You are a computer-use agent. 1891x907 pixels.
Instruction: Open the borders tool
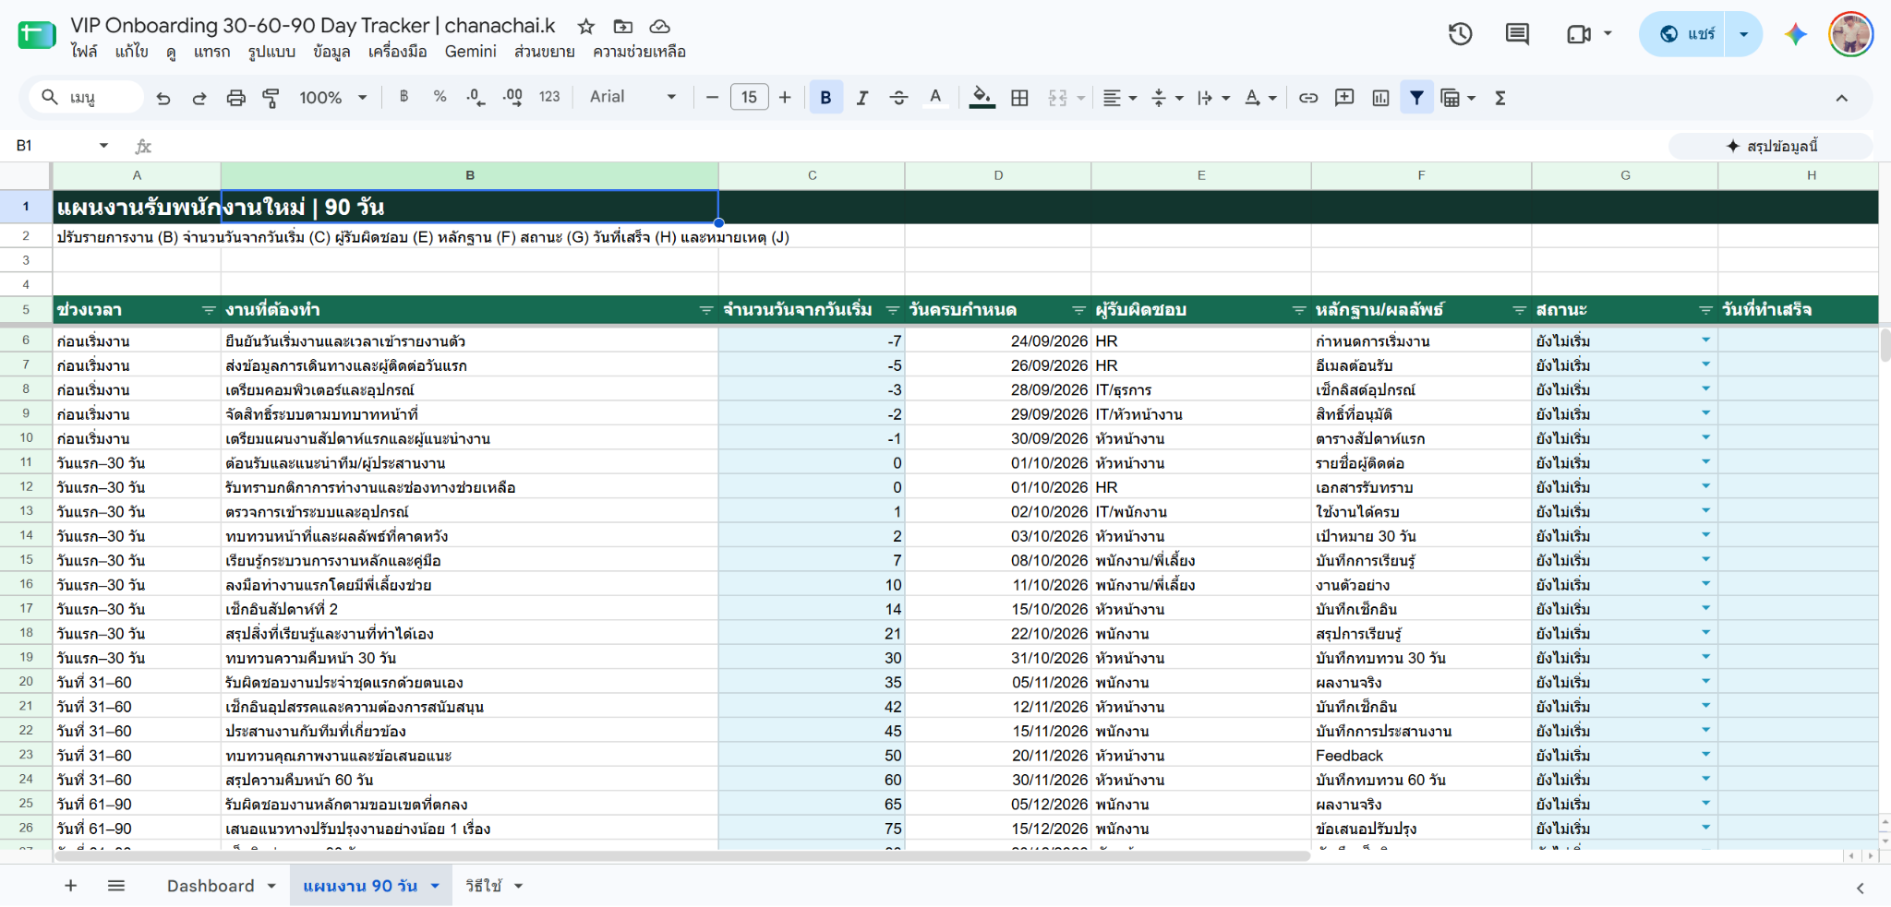coord(1019,98)
